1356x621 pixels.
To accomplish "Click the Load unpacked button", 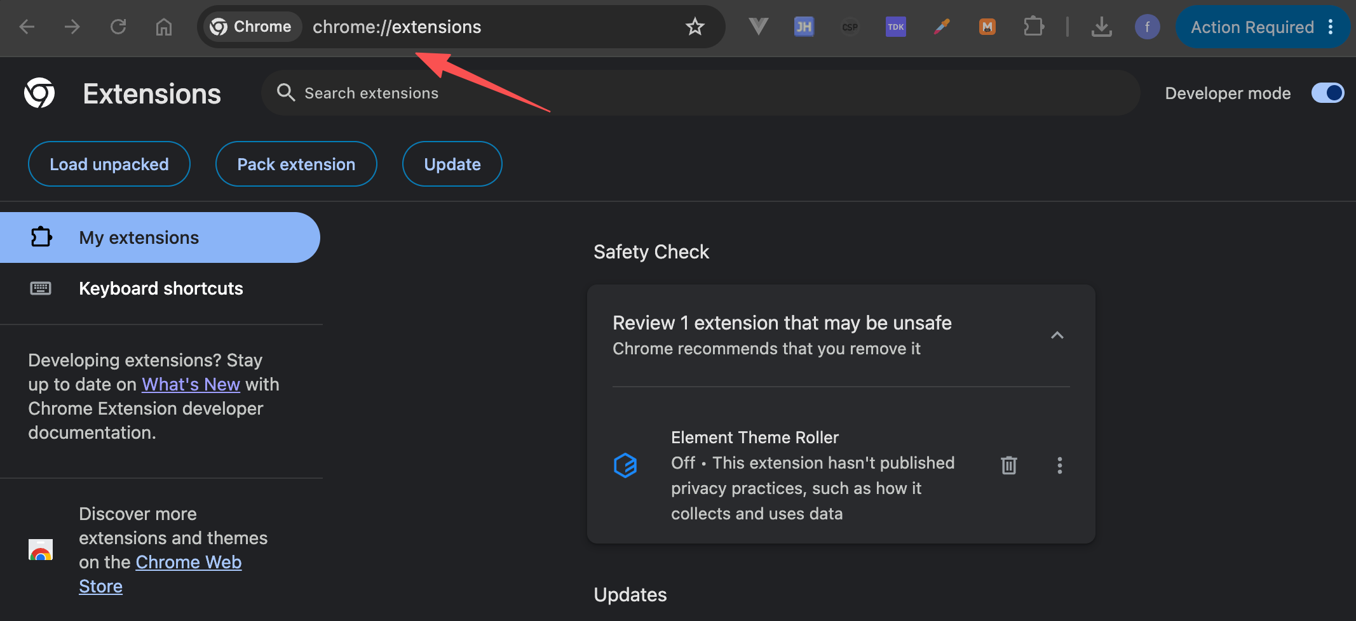I will 109,164.
